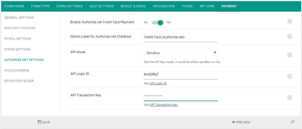Screen dimensions: 302x129
Task: Click the Option Label text field
Action: point(181,37)
